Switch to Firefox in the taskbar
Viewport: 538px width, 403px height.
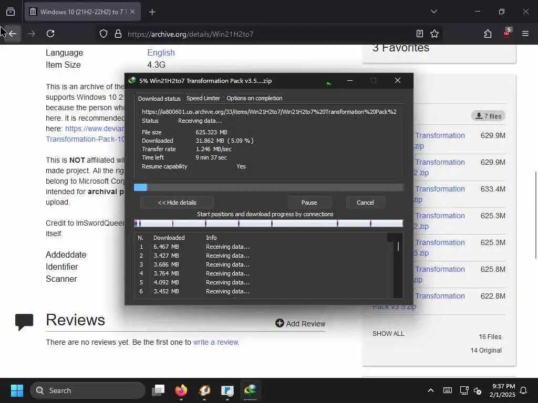coord(181,390)
